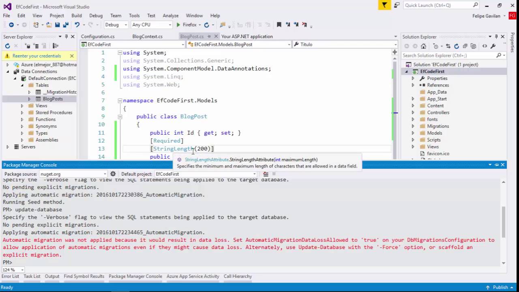This screenshot has height=292, width=519.
Task: Click View Code icon in Solution Explorer
Action: pyautogui.click(x=485, y=46)
